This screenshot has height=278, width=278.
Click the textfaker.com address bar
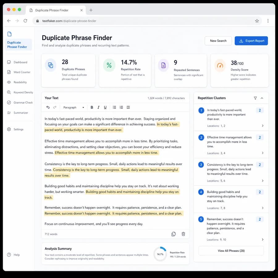(x=147, y=21)
